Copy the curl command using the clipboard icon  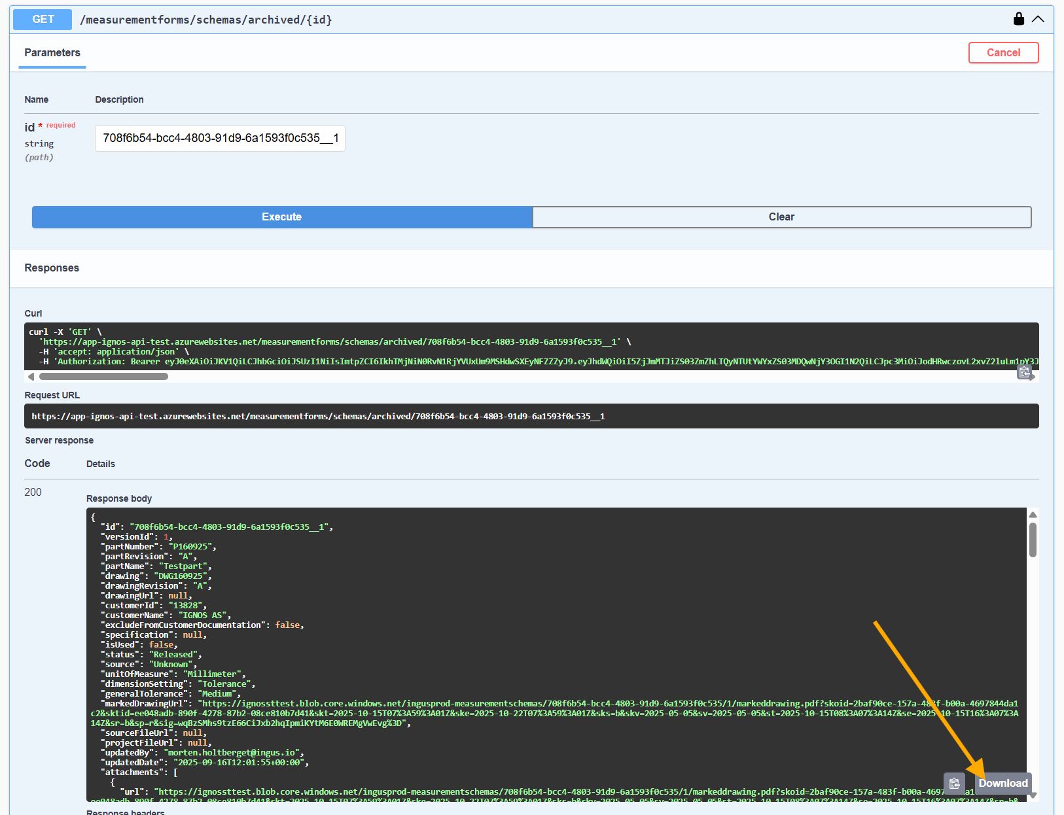(x=1025, y=372)
